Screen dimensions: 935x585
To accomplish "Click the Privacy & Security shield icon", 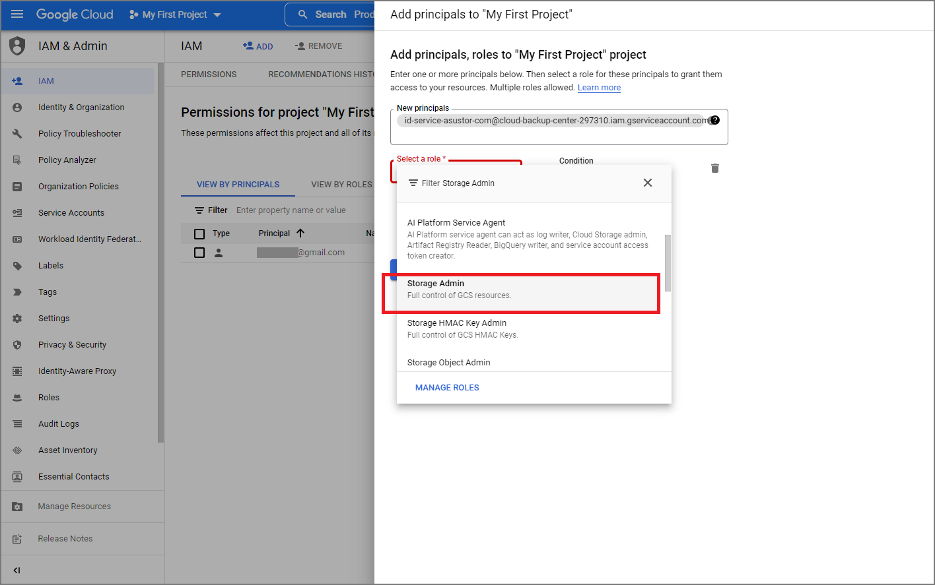I will (x=17, y=345).
